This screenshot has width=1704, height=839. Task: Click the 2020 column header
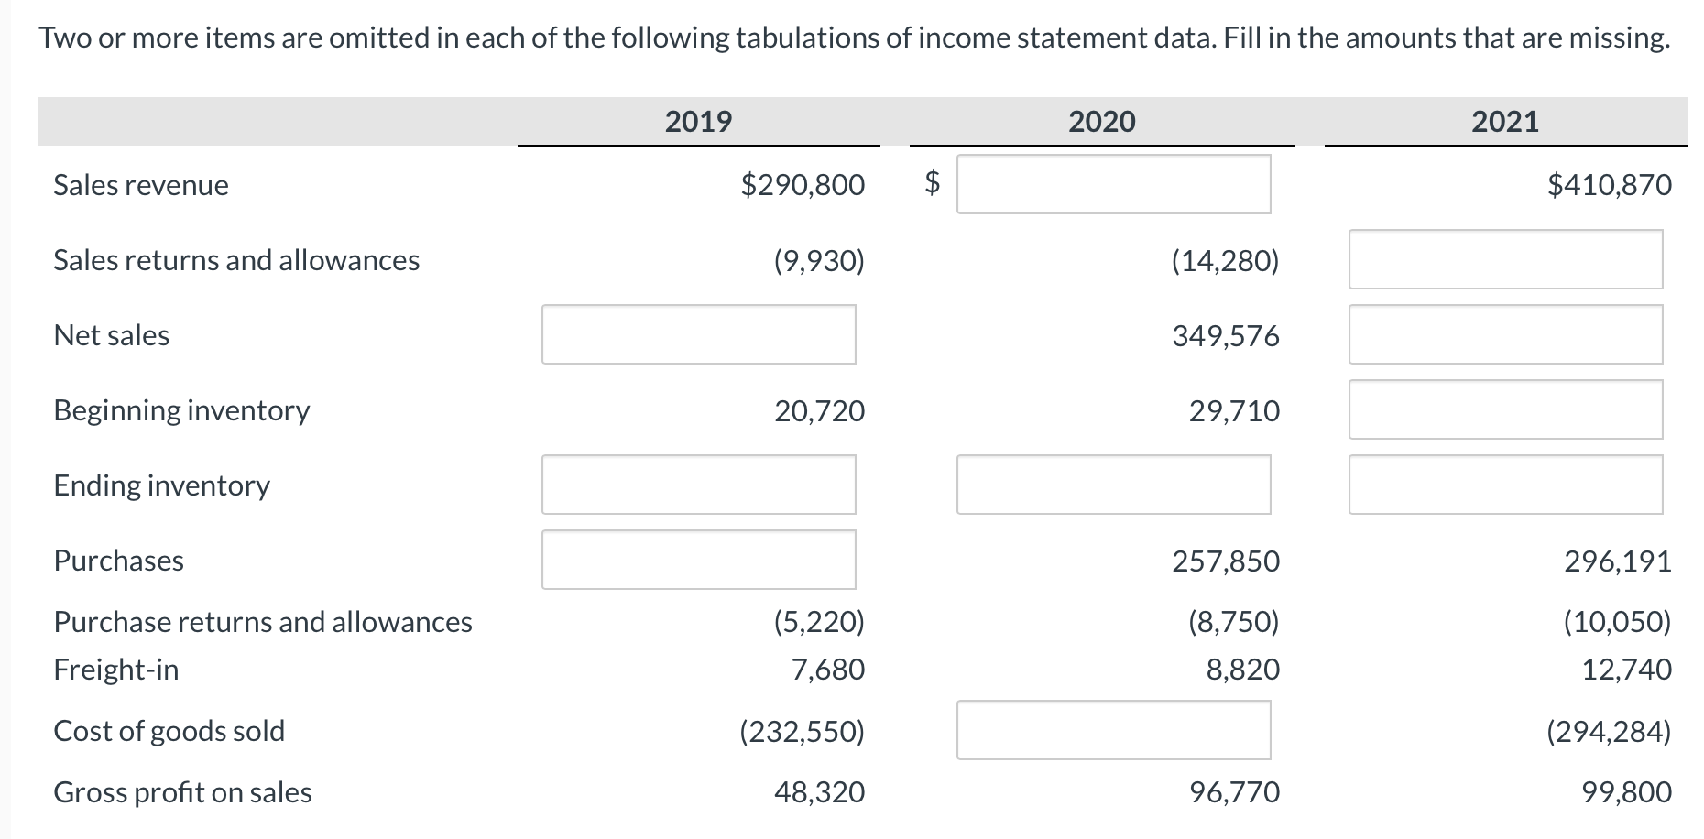[1101, 121]
